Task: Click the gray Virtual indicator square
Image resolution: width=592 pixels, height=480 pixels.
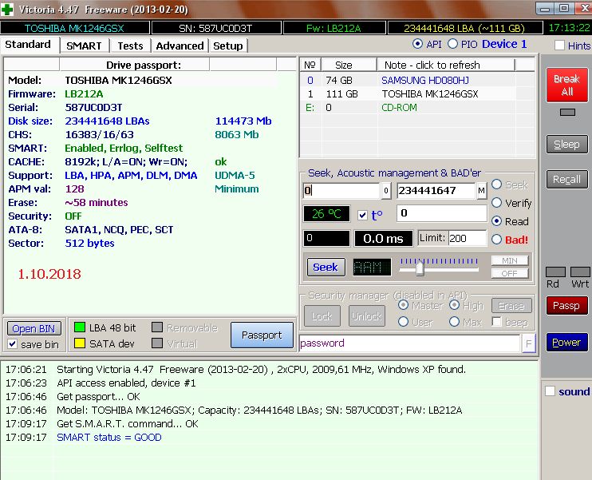Action: [157, 343]
